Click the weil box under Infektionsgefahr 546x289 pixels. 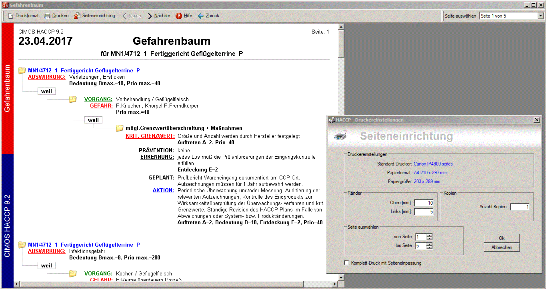point(46,265)
